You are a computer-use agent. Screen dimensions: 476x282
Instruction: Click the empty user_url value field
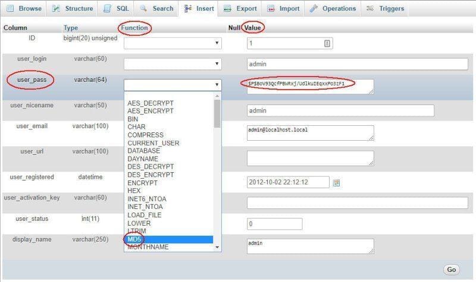click(310, 158)
